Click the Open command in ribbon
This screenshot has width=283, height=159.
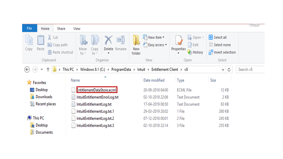196,37
